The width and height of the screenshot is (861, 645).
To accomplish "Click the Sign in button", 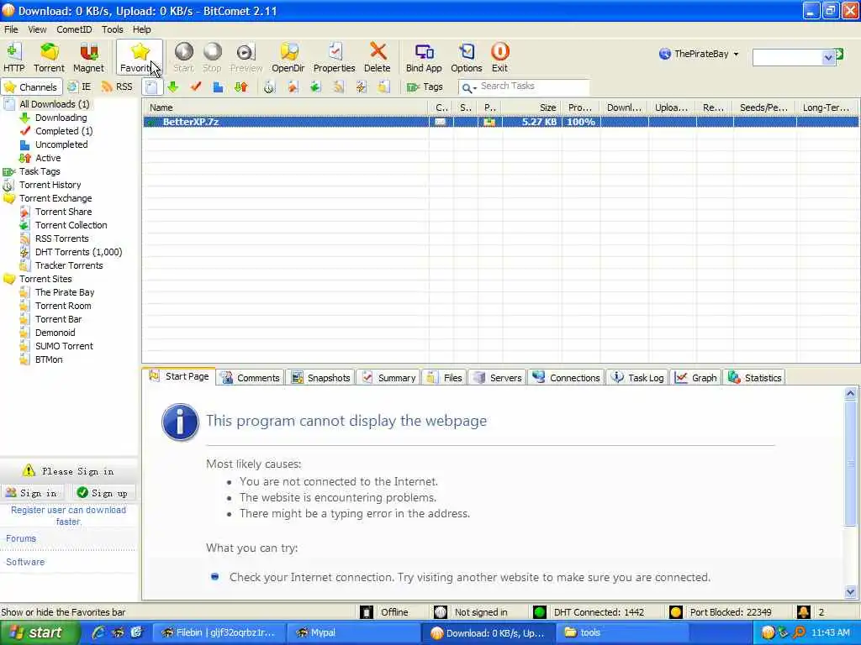I will [x=32, y=492].
